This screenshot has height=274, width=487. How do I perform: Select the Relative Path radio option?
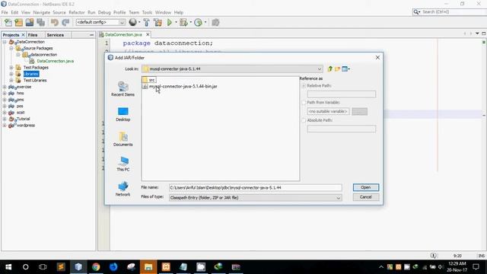pos(304,86)
